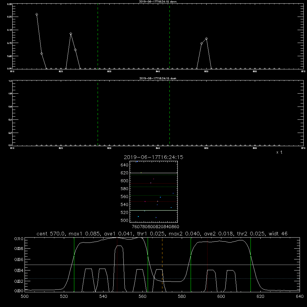The image size is (307, 307).
Task: Click the 'ave1 0.041' value
Action: (119, 234)
